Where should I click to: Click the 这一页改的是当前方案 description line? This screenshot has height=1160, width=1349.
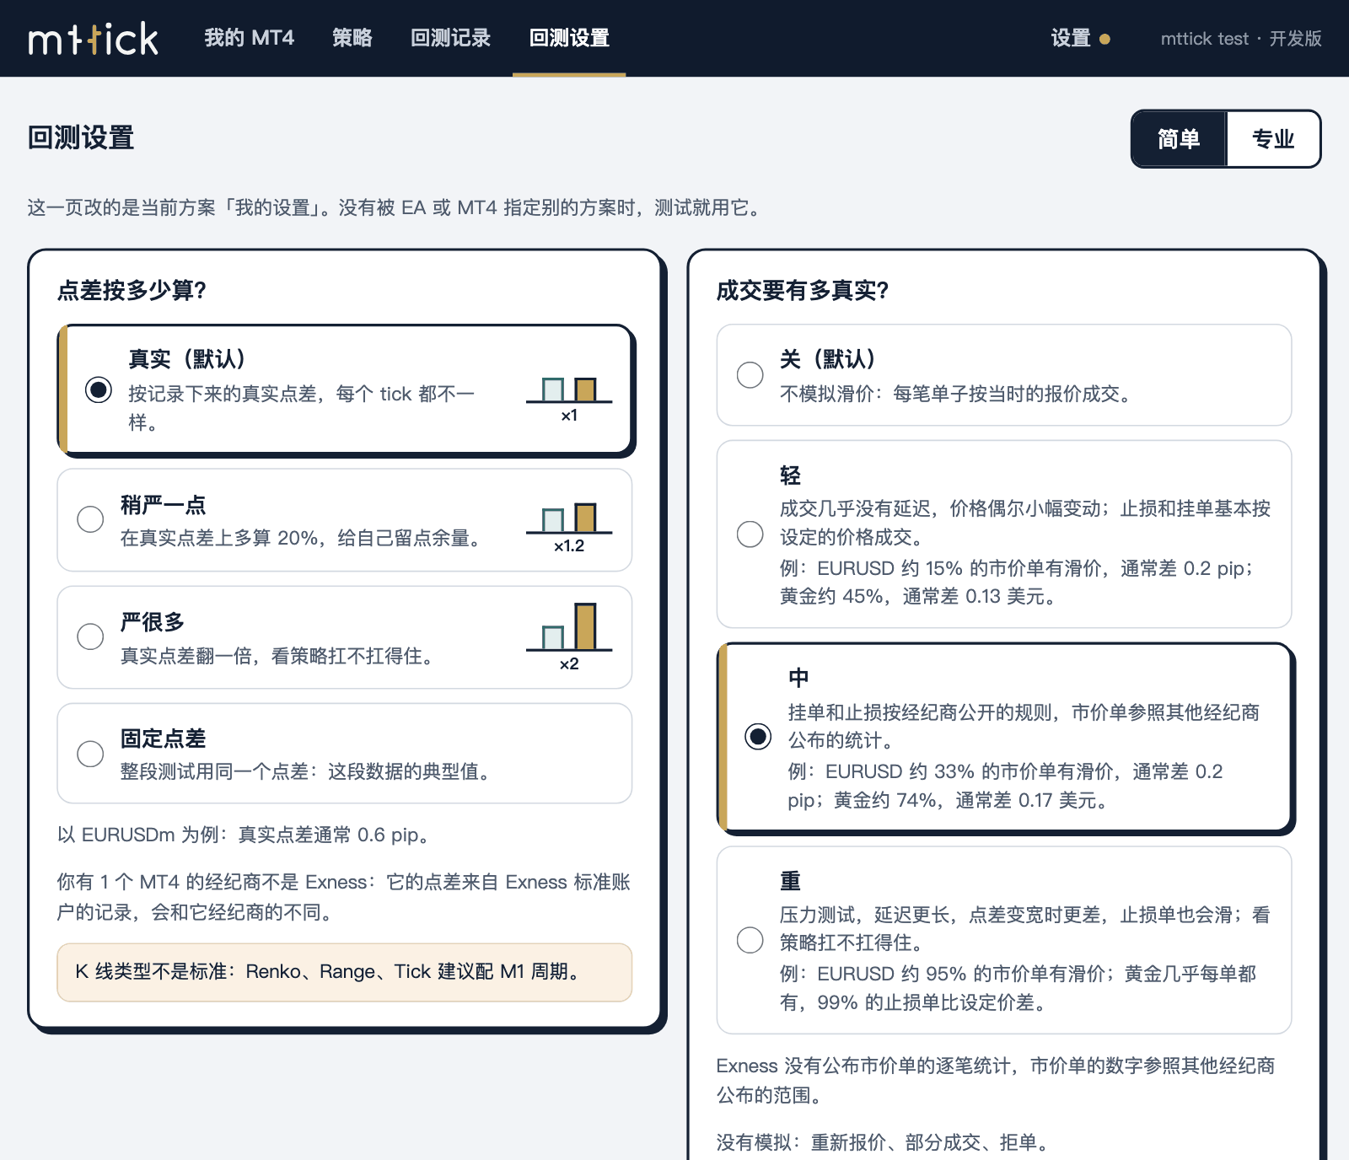click(x=396, y=207)
